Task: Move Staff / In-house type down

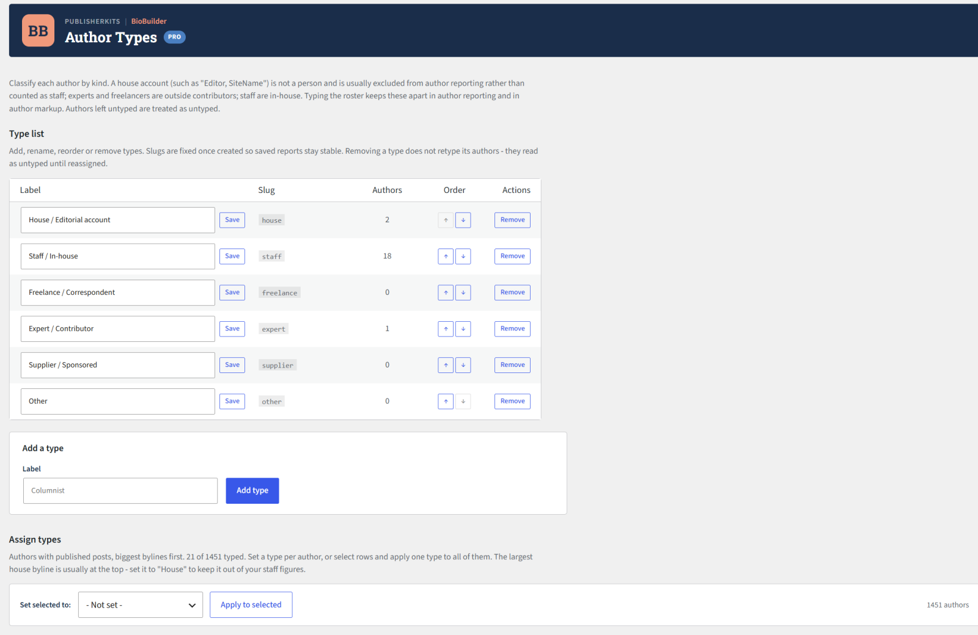Action: pos(463,256)
